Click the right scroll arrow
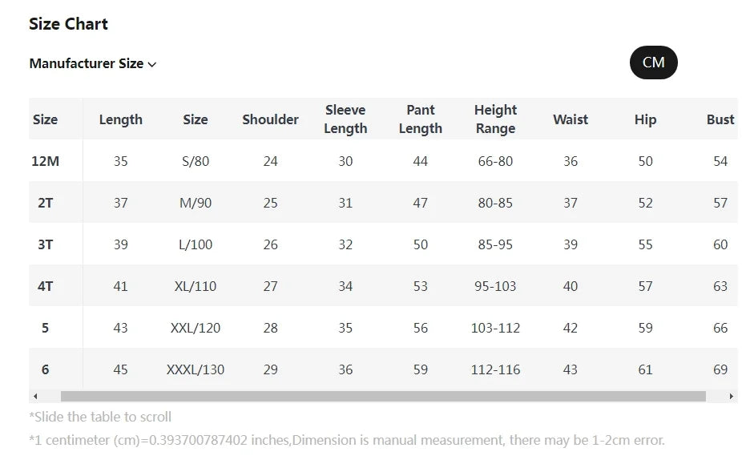742x456 pixels. tap(731, 397)
